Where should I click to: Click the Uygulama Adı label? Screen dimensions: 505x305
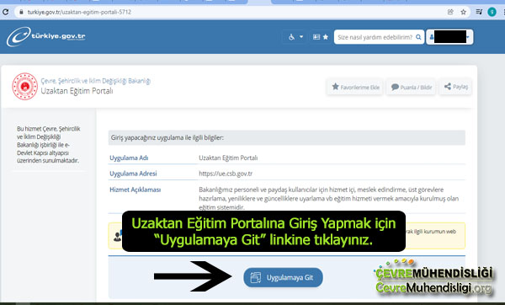(129, 158)
